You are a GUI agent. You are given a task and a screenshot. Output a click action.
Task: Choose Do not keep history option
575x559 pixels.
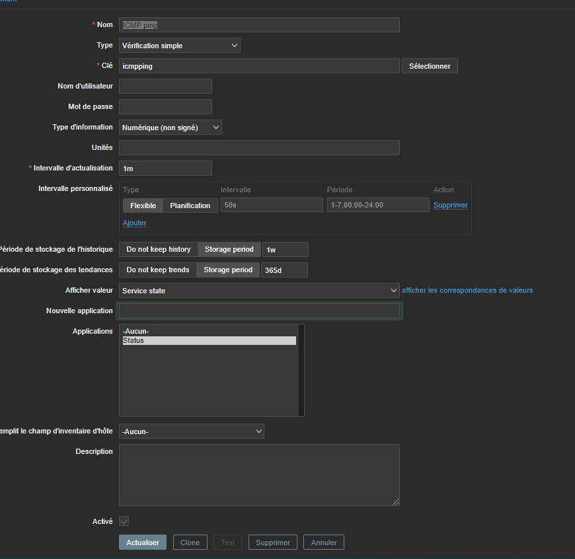coord(158,249)
